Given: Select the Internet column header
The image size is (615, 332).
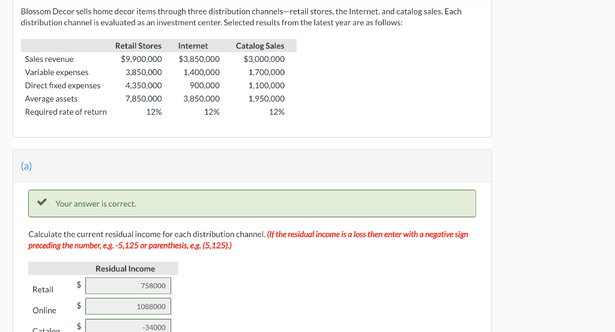Looking at the screenshot, I should 193,46.
